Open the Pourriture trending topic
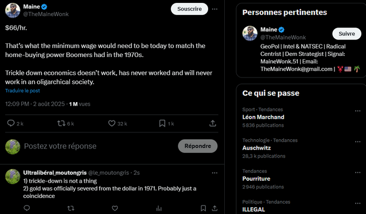 (256, 179)
